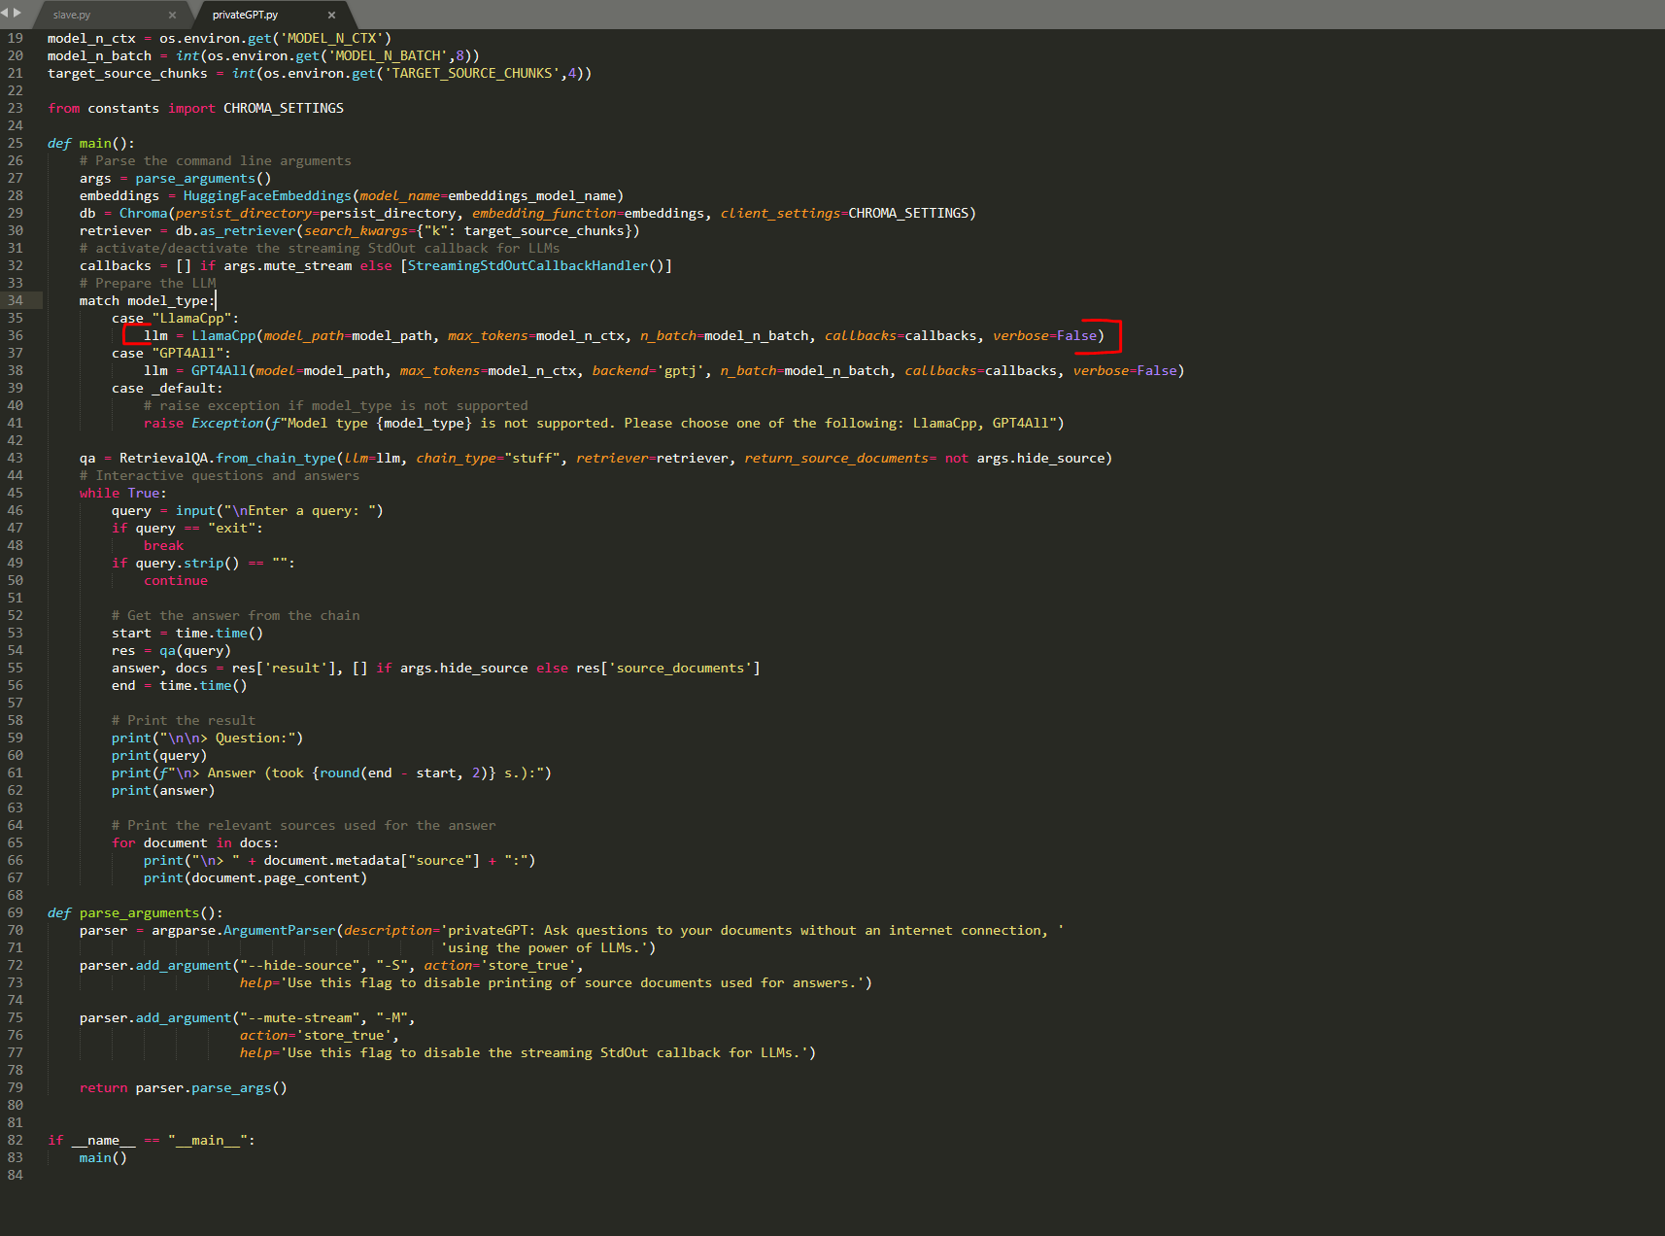Close the privateGPT.py tab
The image size is (1665, 1236).
(x=331, y=16)
